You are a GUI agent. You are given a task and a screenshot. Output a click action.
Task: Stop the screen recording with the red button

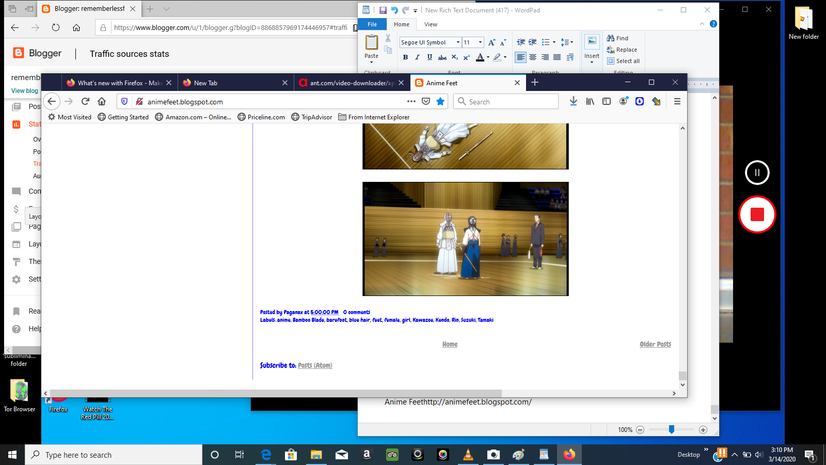click(757, 214)
